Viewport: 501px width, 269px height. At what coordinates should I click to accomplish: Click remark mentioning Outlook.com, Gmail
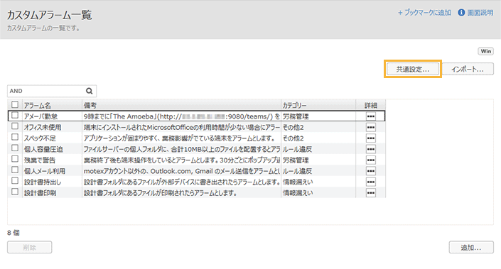181,171
